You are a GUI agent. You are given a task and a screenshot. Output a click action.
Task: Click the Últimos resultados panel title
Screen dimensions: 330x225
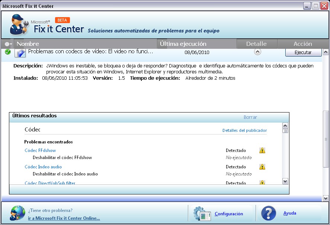35,115
